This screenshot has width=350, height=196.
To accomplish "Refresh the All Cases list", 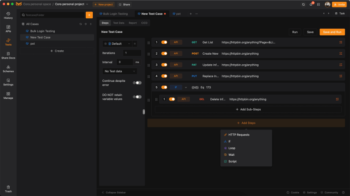I will [80, 24].
